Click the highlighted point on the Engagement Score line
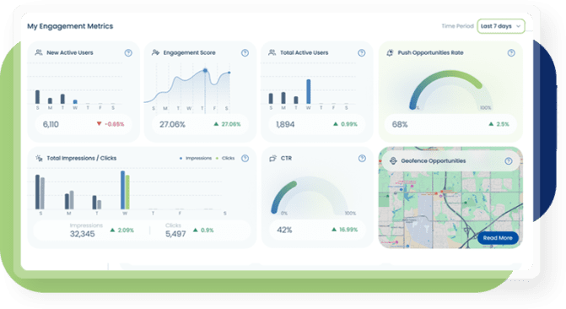Image resolution: width=566 pixels, height=309 pixels. tap(205, 70)
